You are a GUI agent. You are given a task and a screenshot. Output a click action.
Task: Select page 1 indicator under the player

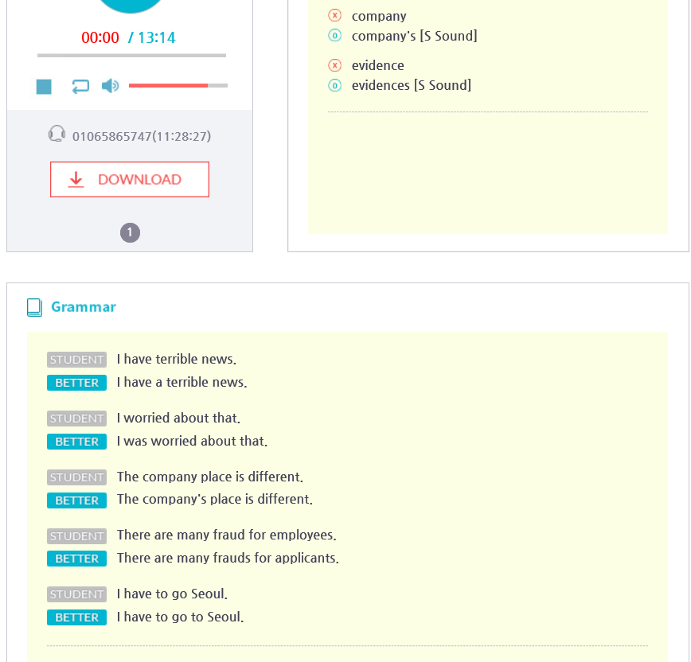tap(130, 233)
